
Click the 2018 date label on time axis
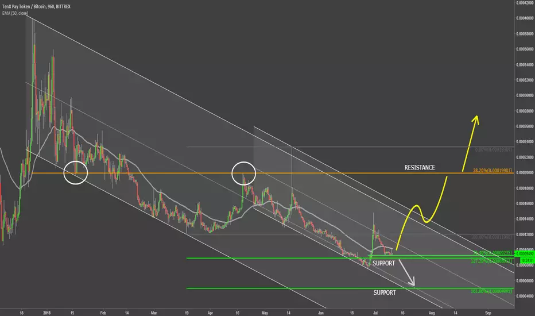46,313
